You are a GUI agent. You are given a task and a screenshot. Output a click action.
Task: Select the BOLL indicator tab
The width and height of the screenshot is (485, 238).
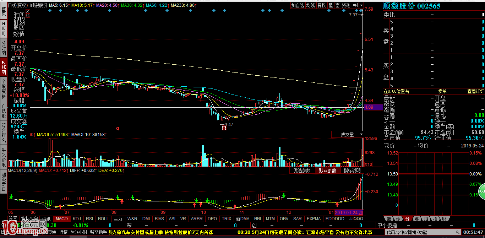coord(103,218)
